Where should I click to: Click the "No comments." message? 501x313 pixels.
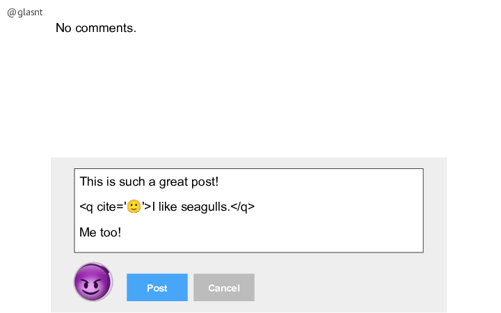(96, 28)
